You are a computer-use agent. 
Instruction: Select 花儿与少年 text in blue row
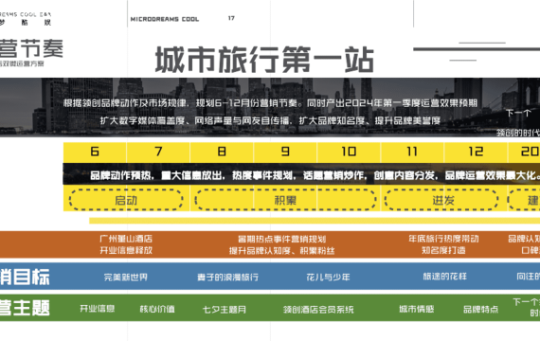tap(328, 277)
